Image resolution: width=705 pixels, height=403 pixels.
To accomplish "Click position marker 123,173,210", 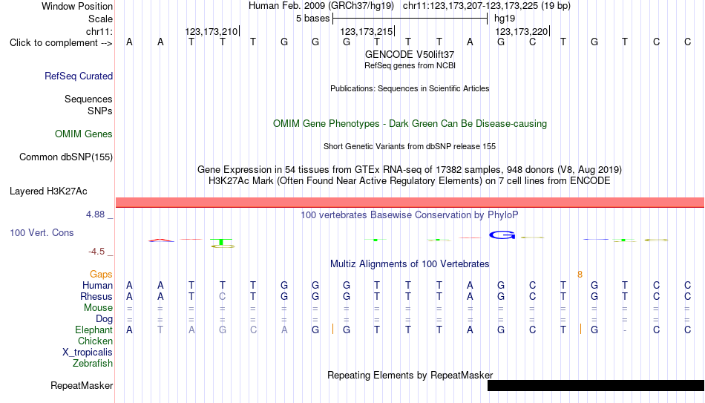I will click(x=211, y=31).
